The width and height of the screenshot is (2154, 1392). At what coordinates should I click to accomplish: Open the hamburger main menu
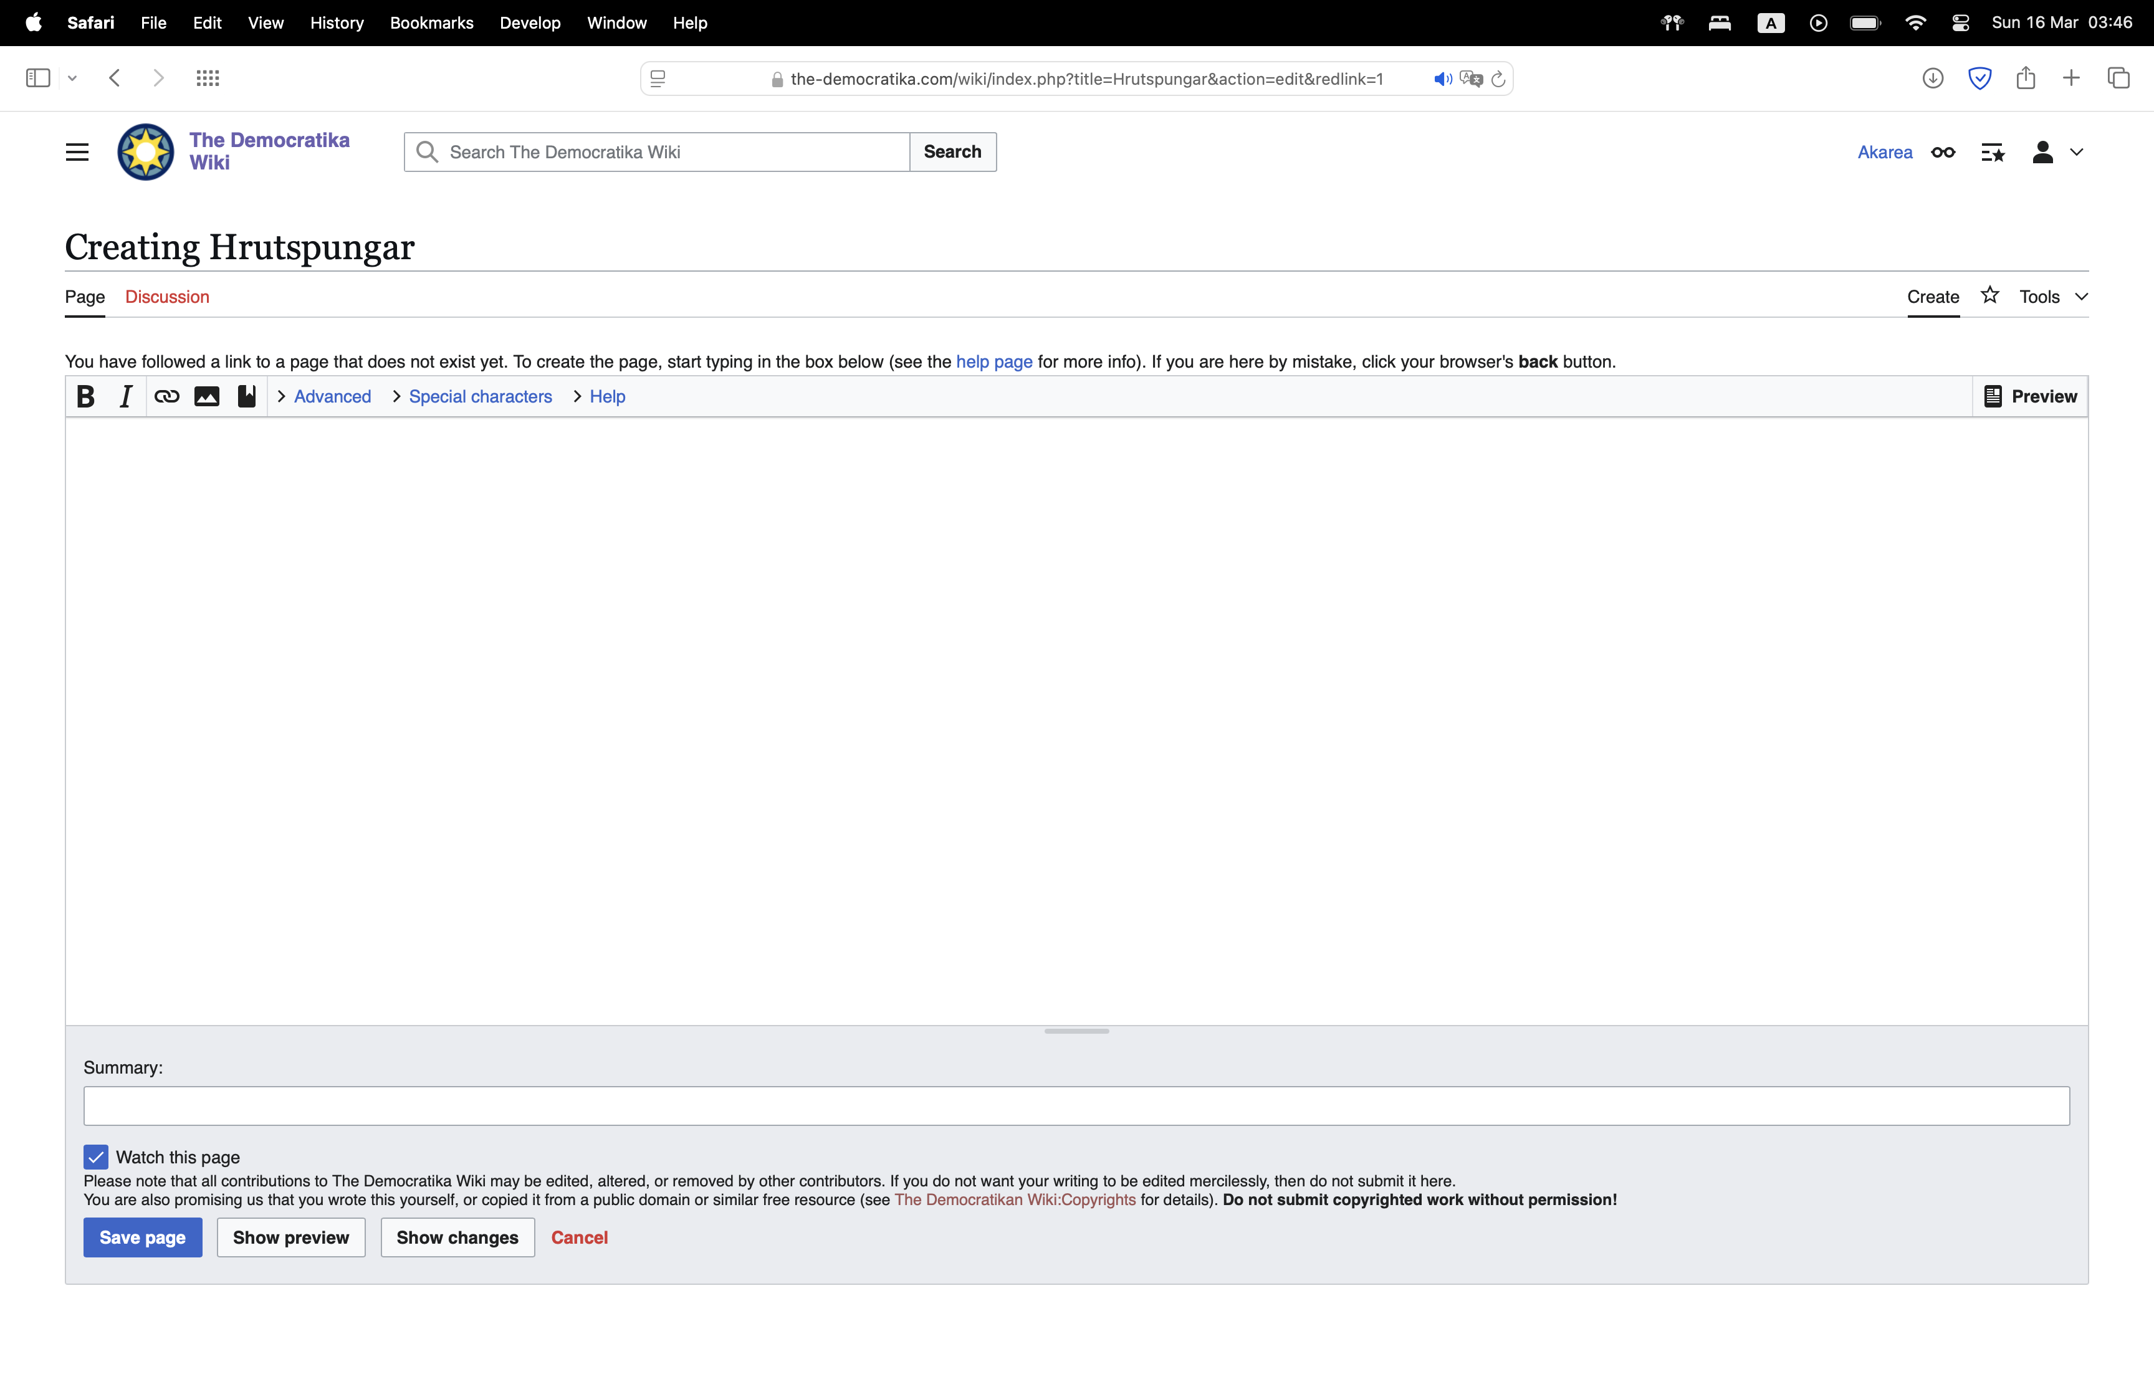78,152
